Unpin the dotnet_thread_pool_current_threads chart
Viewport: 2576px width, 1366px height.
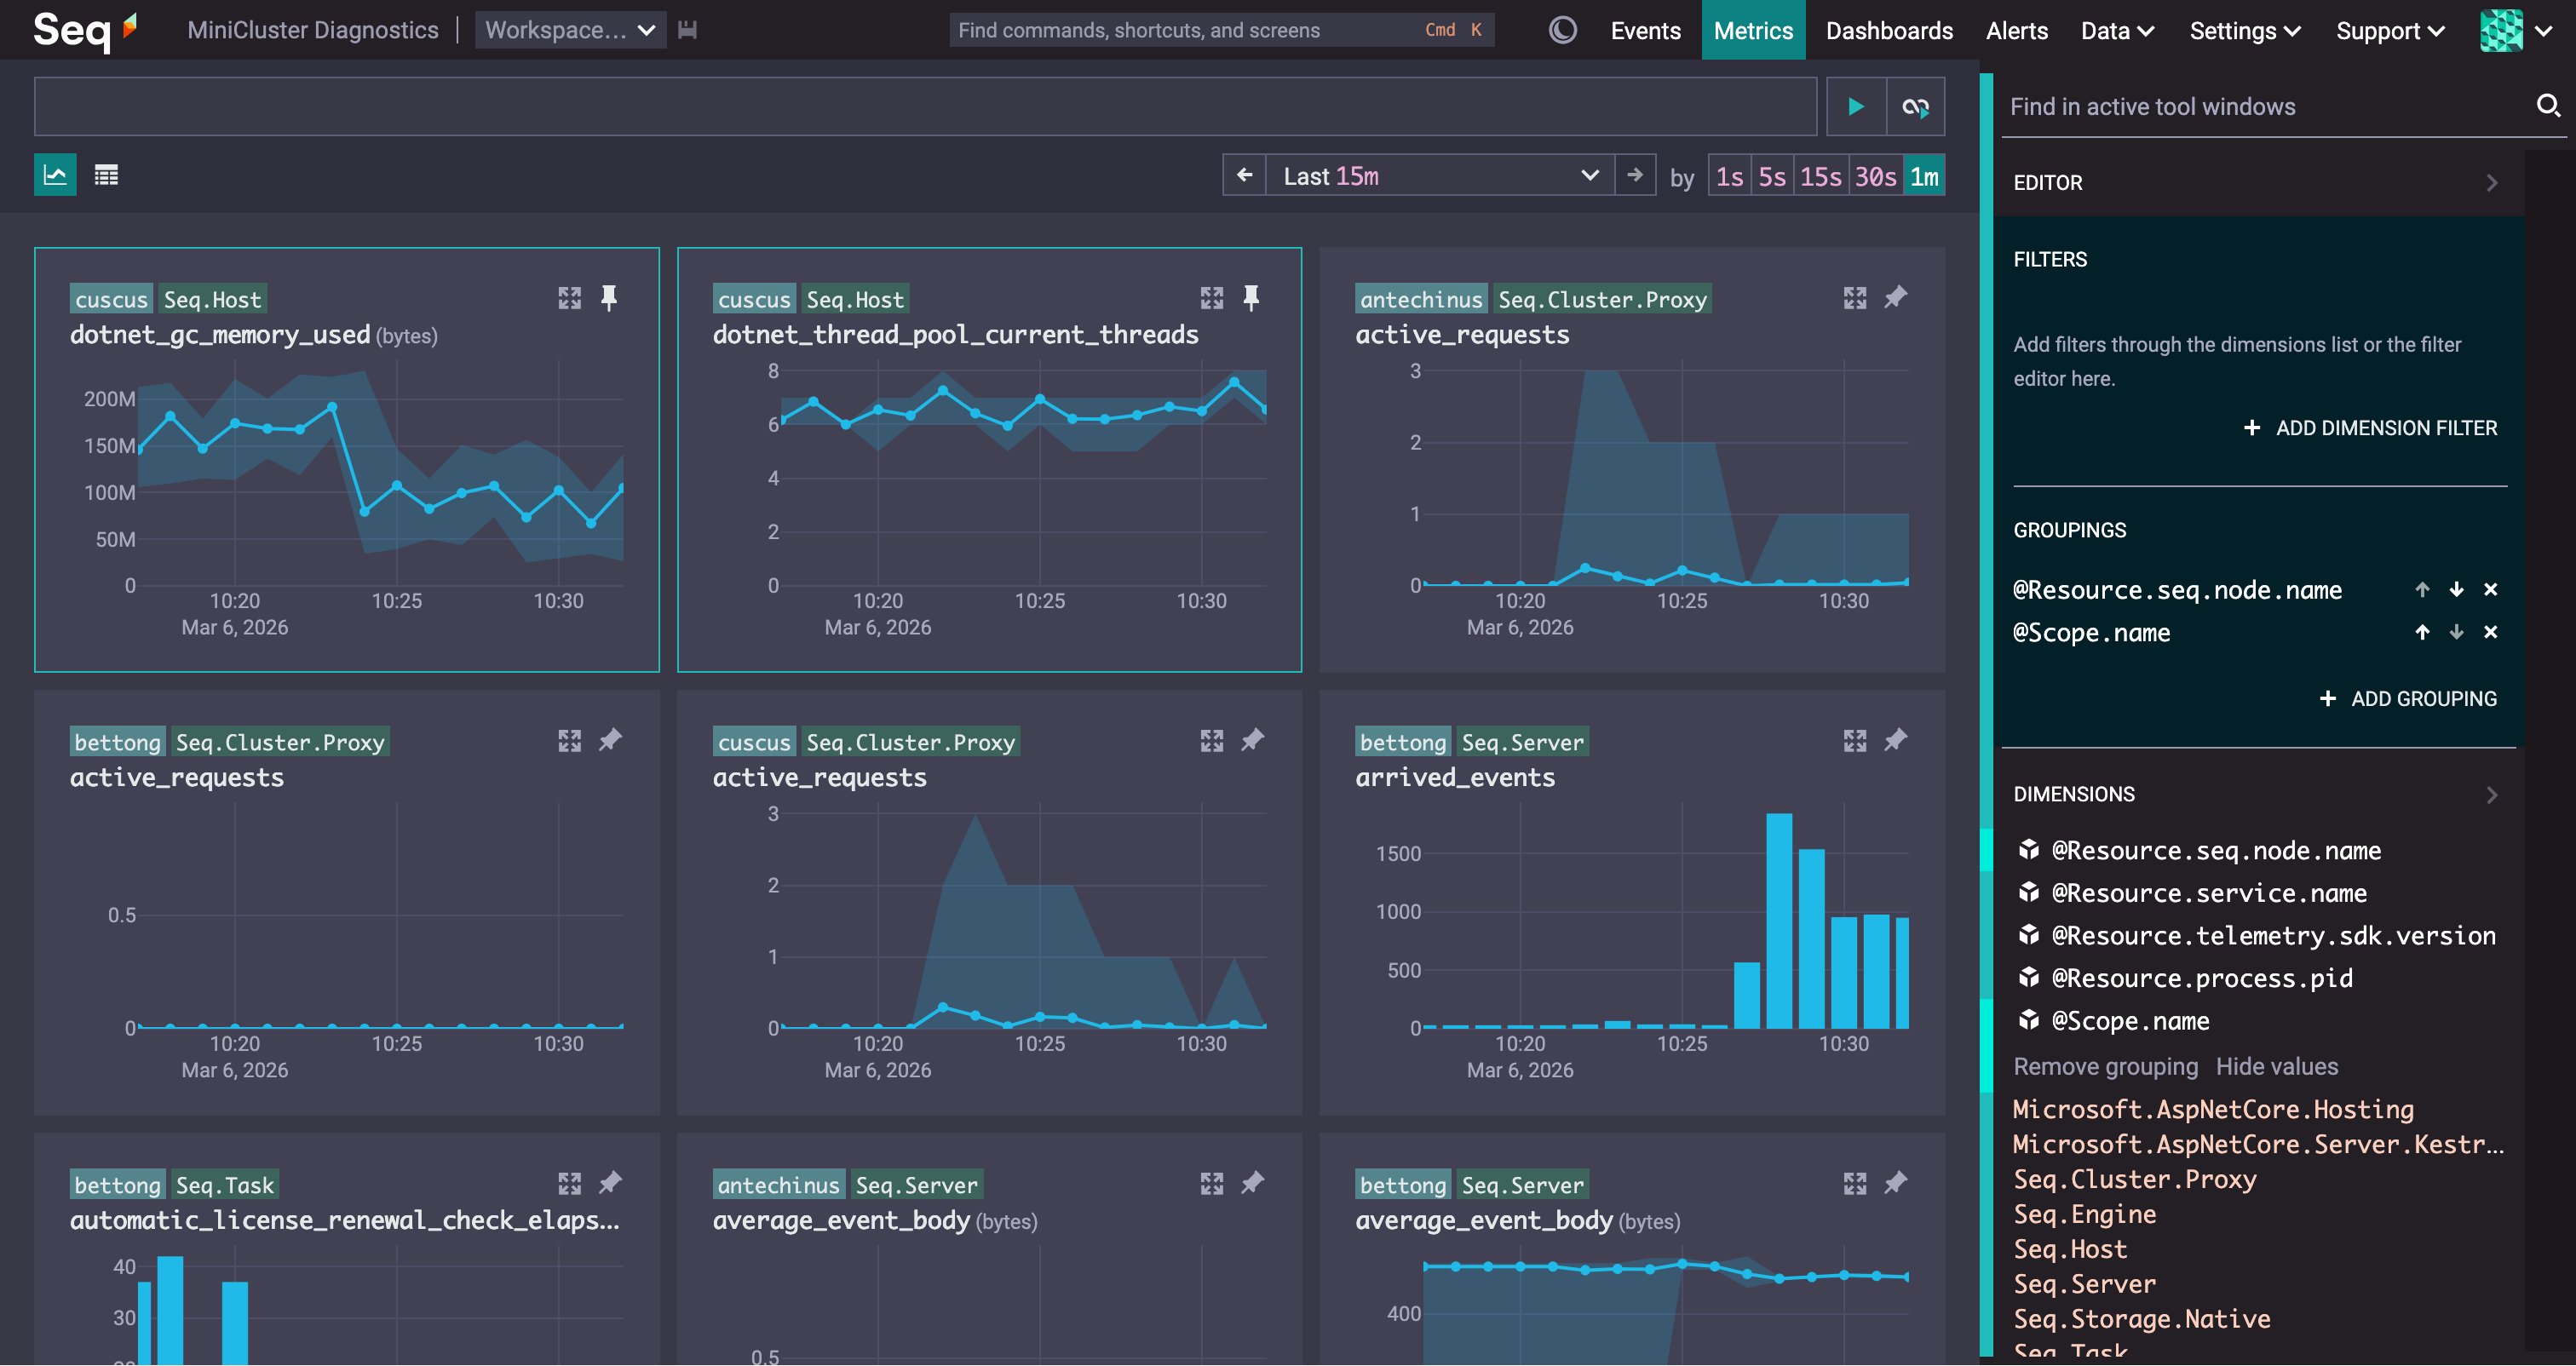[1252, 297]
